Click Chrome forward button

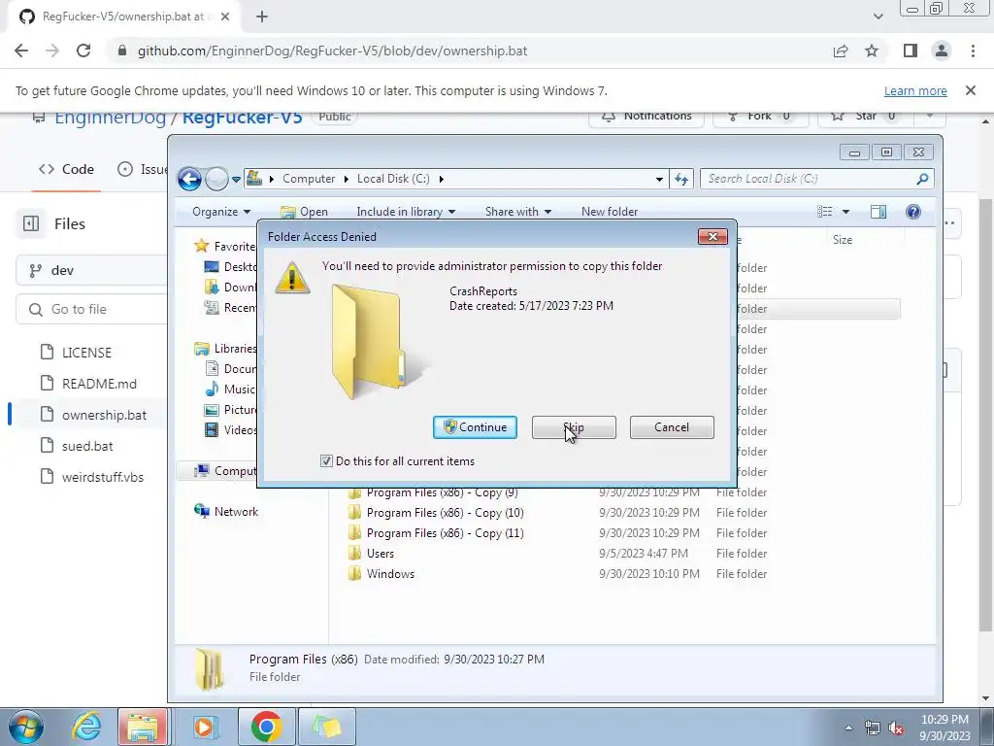(52, 51)
